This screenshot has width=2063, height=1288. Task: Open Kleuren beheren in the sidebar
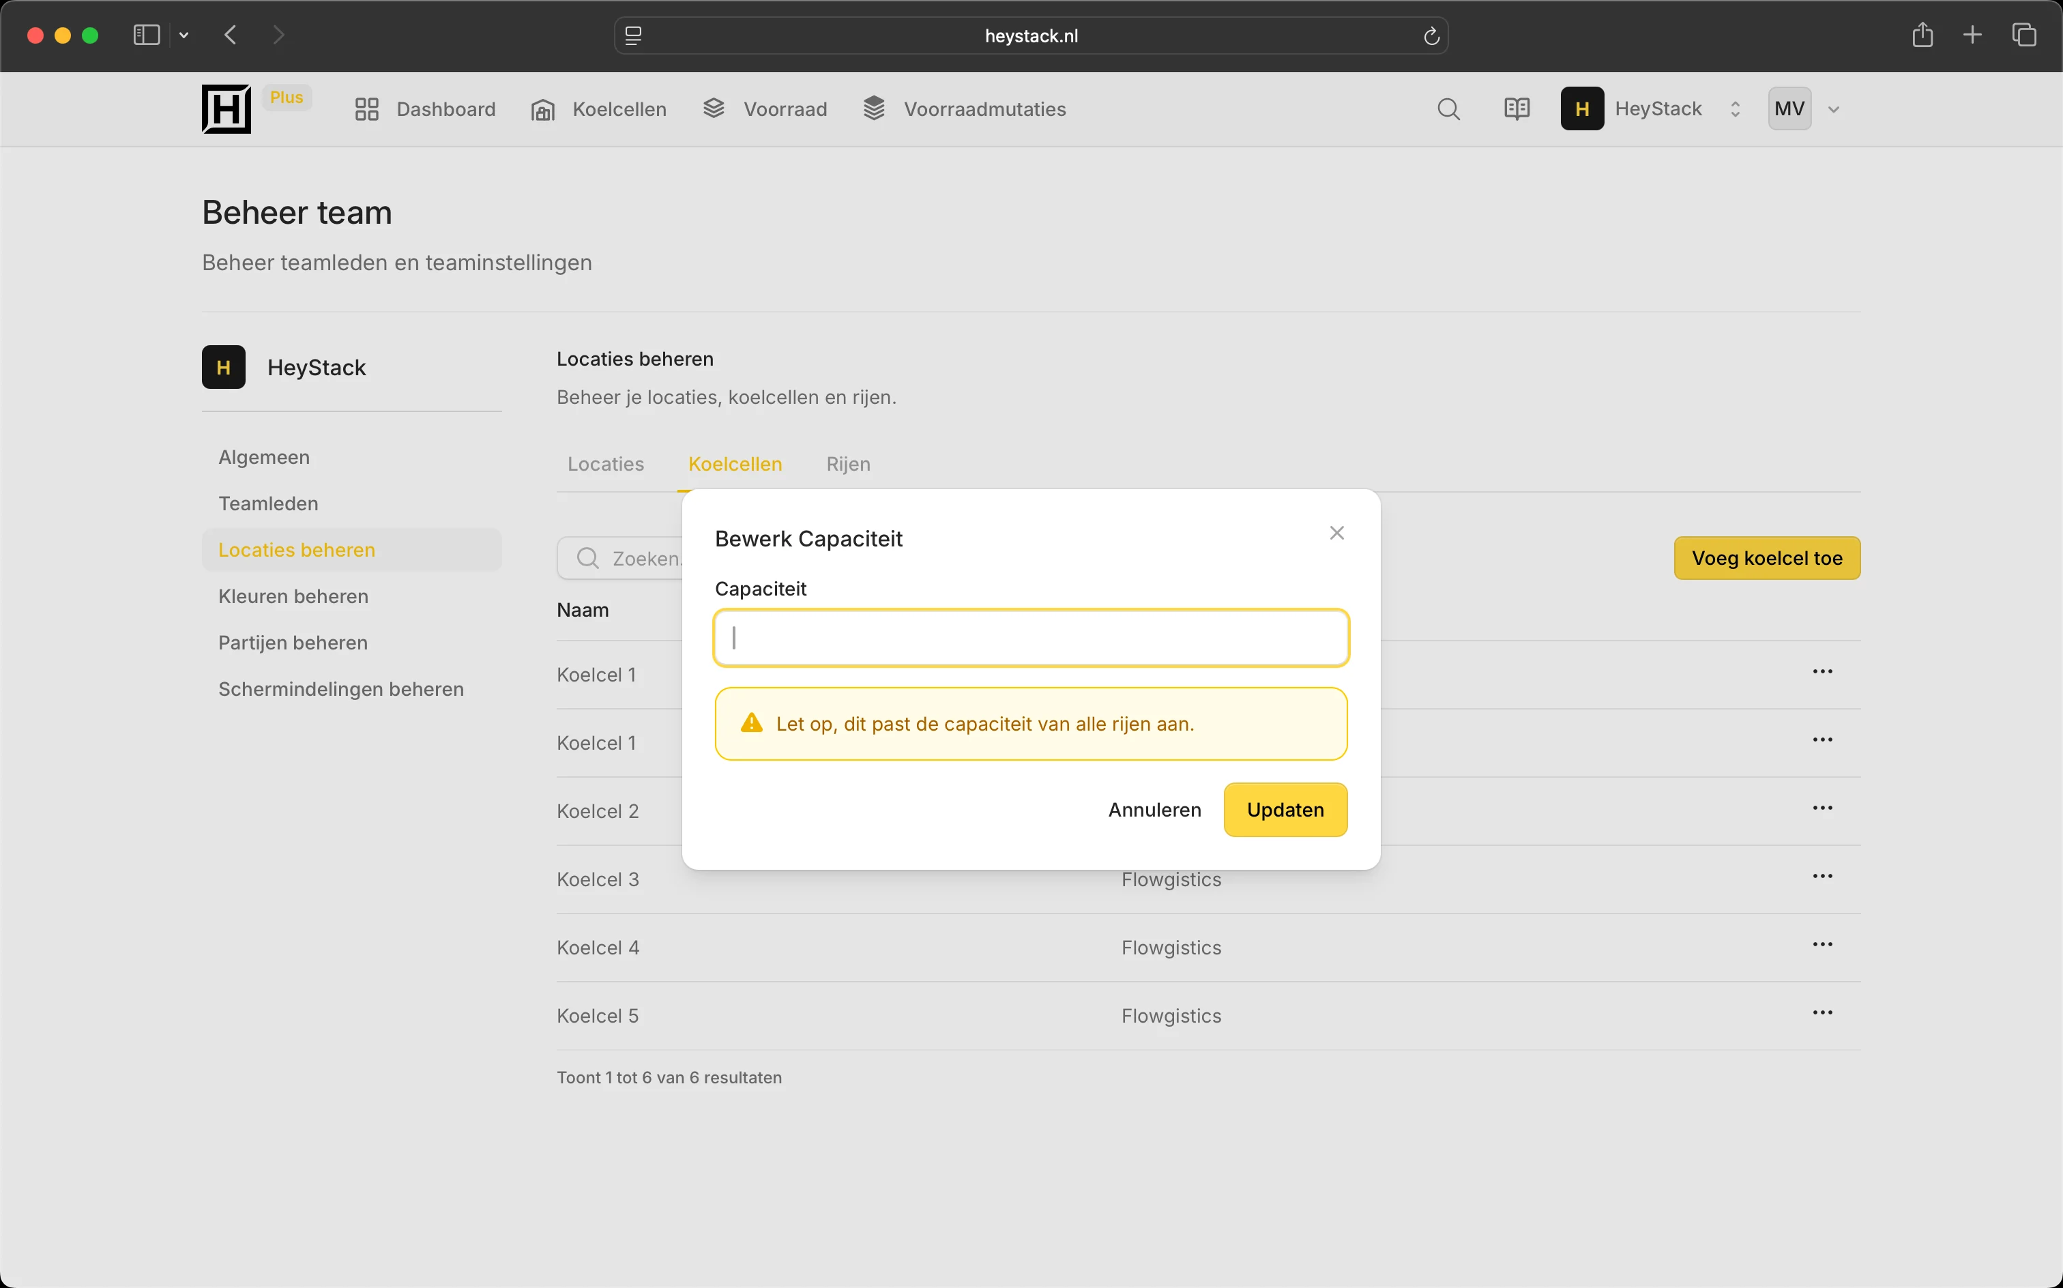293,596
